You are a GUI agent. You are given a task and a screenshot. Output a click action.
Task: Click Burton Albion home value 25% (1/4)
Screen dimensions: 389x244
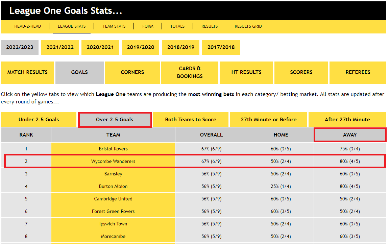pos(281,186)
